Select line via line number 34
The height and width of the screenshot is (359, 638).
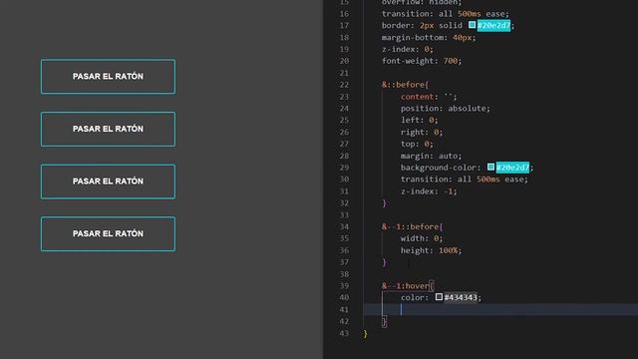[344, 226]
